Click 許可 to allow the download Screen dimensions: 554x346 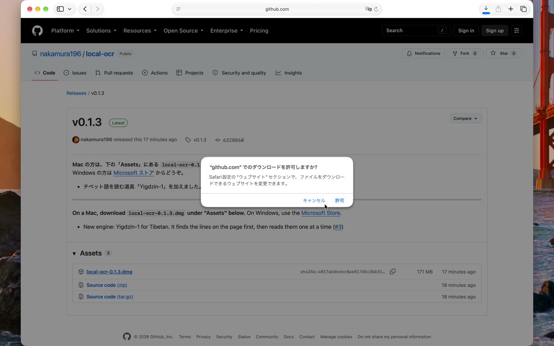pos(339,201)
